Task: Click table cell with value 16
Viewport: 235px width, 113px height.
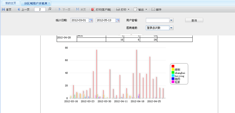Action: point(115,40)
